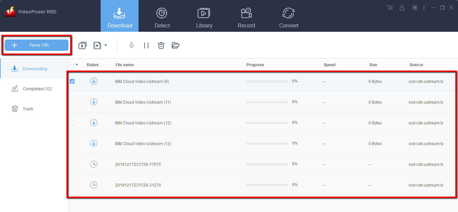Open the shopping cart store icon
Screen dimensions: 458x212
[x=389, y=7]
